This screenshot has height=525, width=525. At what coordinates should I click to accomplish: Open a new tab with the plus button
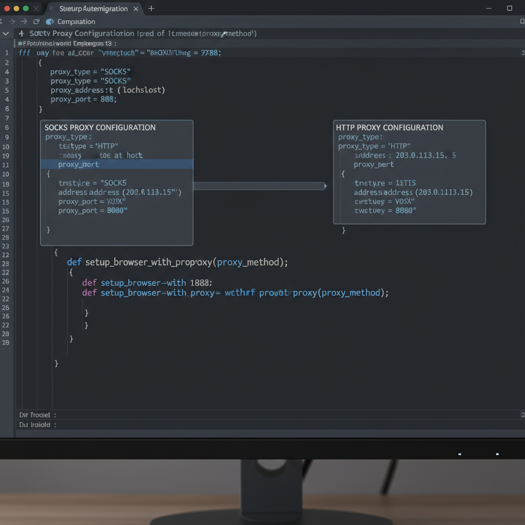point(151,9)
